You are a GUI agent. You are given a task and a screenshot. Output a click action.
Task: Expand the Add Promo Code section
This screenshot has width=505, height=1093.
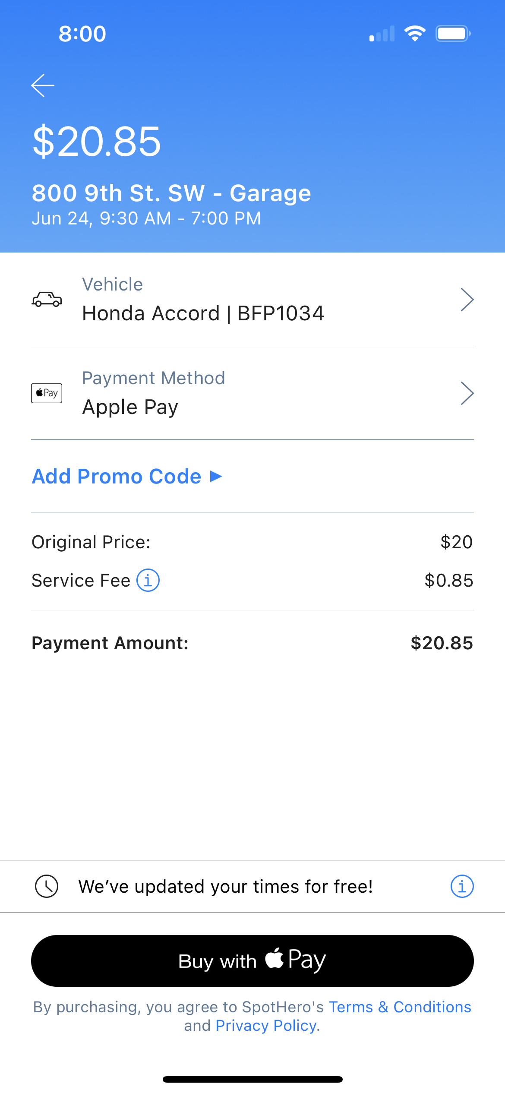127,477
